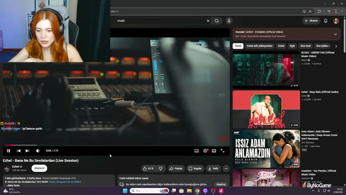Mute the video volume
This screenshot has width=346, height=195.
38,151
